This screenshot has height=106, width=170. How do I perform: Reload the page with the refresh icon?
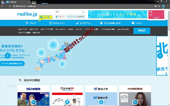pyautogui.click(x=10, y=6)
